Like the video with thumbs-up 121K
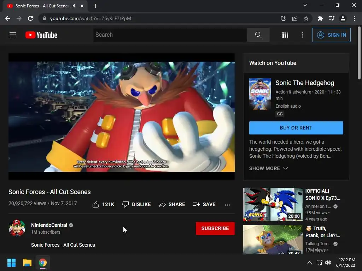Viewport: 362px width, 271px height. pos(103,204)
